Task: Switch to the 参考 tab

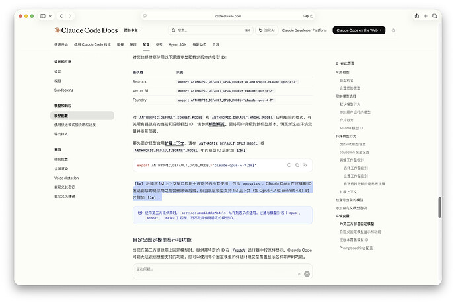Action: [x=159, y=44]
